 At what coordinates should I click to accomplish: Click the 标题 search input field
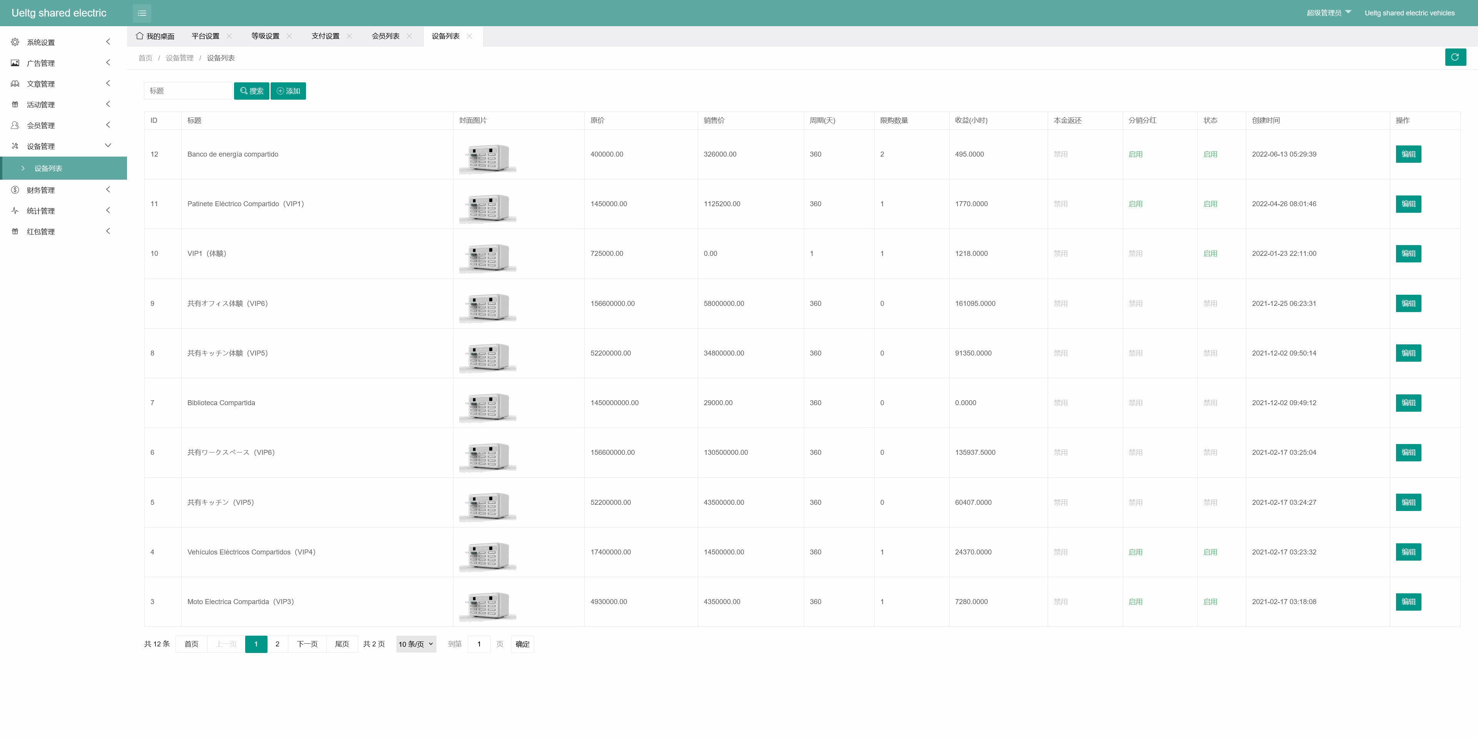(x=187, y=91)
